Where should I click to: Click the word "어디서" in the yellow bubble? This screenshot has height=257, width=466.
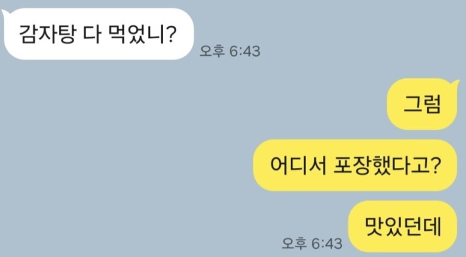(x=298, y=165)
